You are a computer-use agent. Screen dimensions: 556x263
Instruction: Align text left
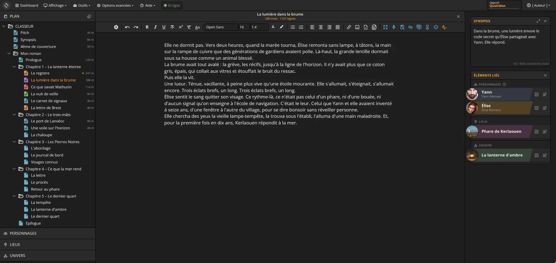point(312,27)
